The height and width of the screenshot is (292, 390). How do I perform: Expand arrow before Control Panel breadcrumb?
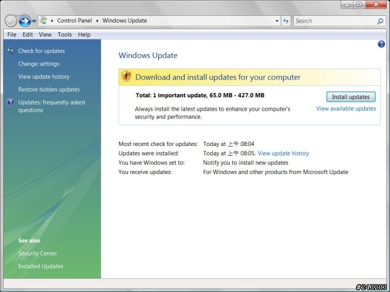tap(52, 21)
